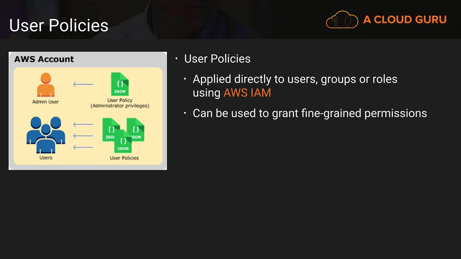Click the blue Users group icon
461x259 pixels.
46,135
